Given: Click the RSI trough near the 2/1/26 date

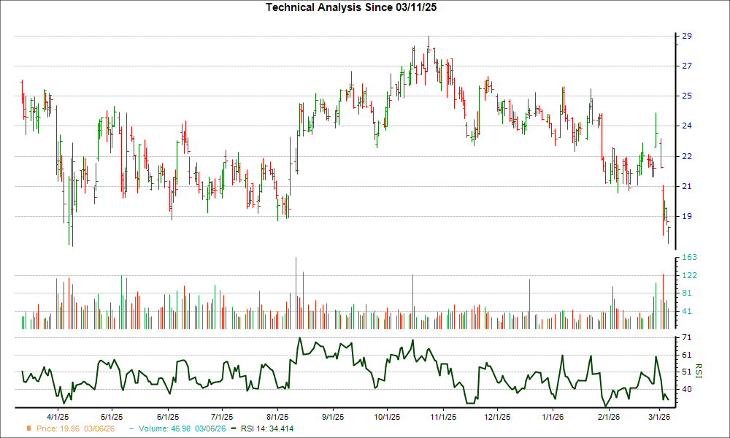Looking at the screenshot, I should [x=604, y=403].
